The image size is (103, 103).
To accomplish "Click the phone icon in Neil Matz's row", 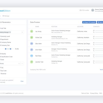I will [94, 57].
